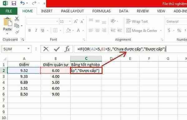This screenshot has height=120, width=187.
Task: Open the General number format dropdown
Action: pyautogui.click(x=176, y=21)
